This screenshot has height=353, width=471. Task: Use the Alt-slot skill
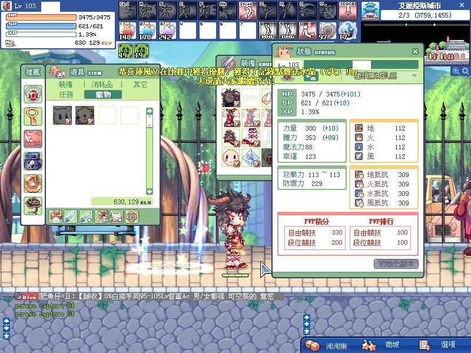click(228, 11)
